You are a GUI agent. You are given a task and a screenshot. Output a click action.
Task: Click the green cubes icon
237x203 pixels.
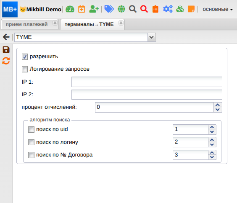pyautogui.click(x=180, y=9)
